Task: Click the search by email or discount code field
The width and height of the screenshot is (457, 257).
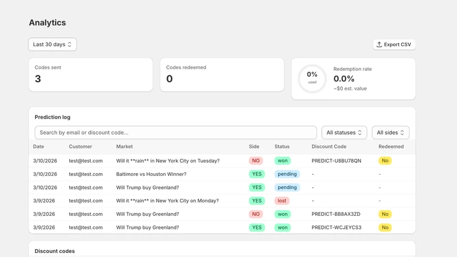Action: click(176, 132)
